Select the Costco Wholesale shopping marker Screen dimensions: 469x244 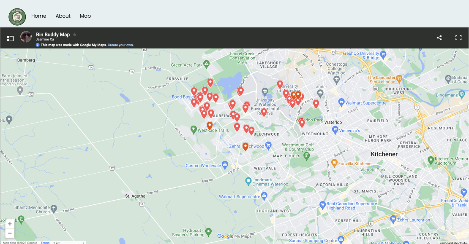[x=225, y=165]
